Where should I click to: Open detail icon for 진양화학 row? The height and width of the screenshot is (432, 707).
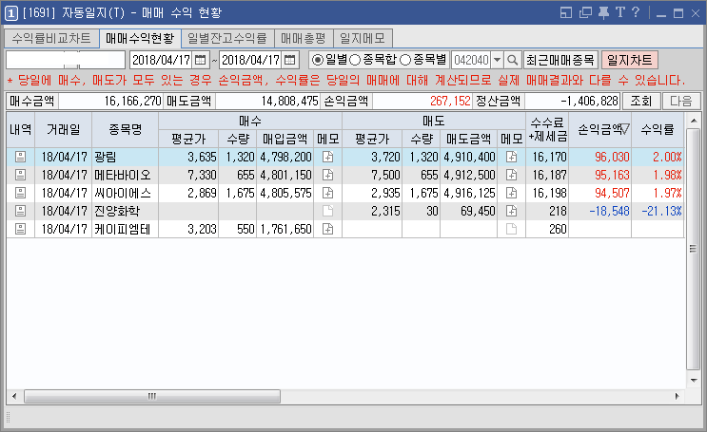click(20, 211)
